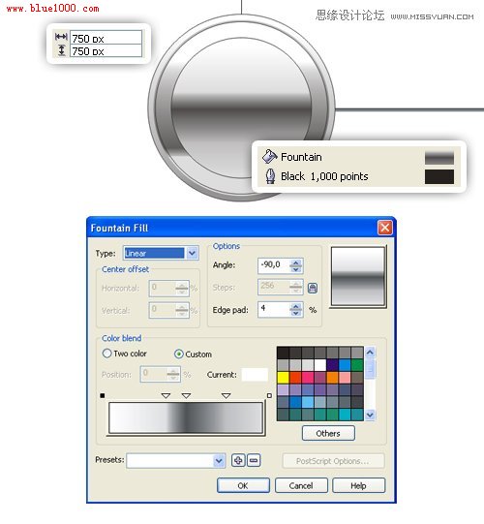Open the Type dropdown arrow
The image size is (484, 524).
pos(192,253)
